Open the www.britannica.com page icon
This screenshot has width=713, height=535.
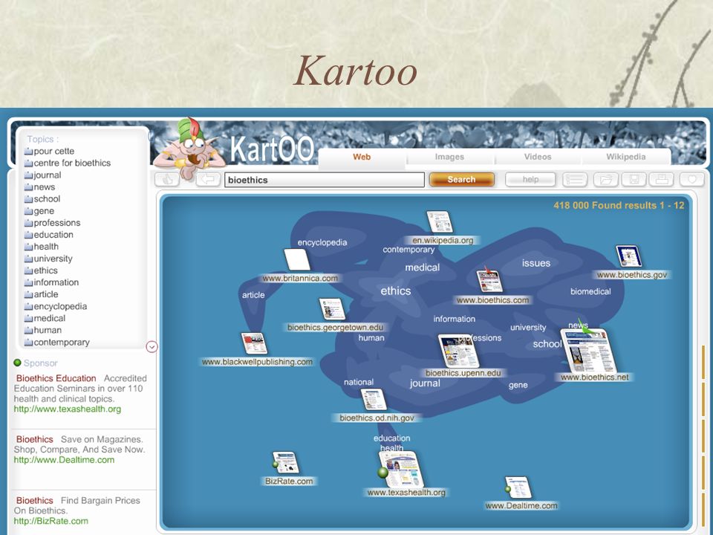click(x=297, y=260)
